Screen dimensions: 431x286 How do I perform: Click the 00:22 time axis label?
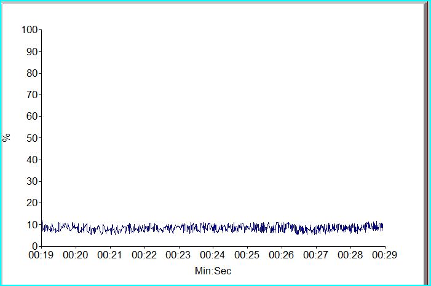144,255
